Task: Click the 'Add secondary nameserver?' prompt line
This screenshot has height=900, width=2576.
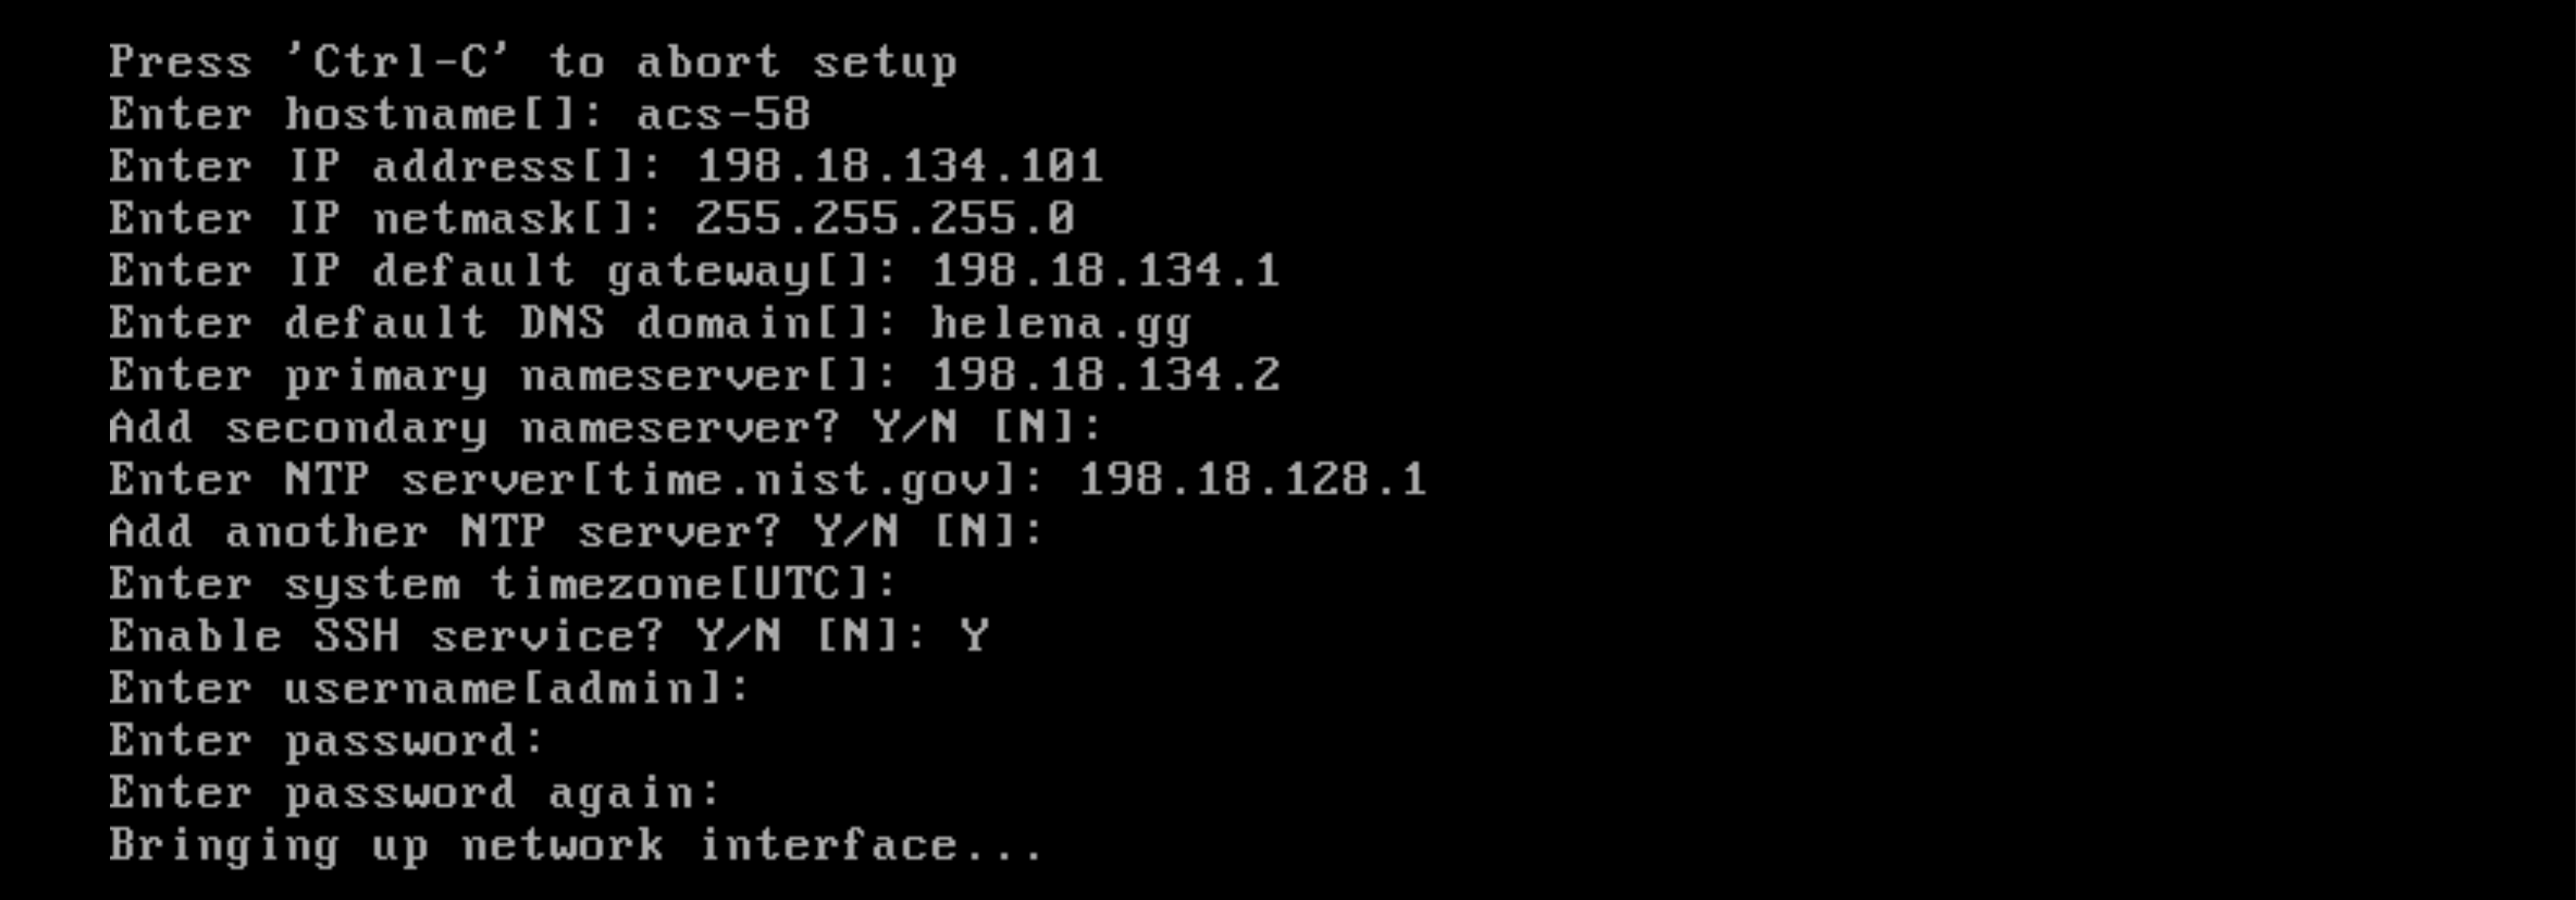Action: click(x=605, y=428)
